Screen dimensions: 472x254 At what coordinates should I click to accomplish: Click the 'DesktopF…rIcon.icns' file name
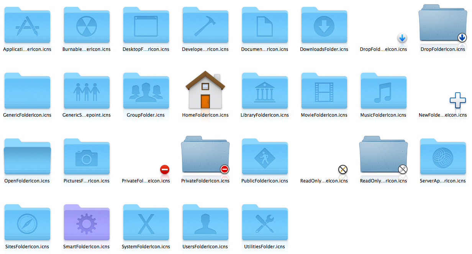146,49
